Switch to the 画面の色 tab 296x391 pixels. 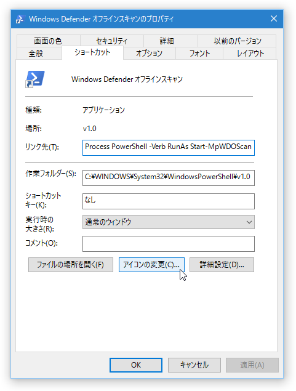[48, 41]
